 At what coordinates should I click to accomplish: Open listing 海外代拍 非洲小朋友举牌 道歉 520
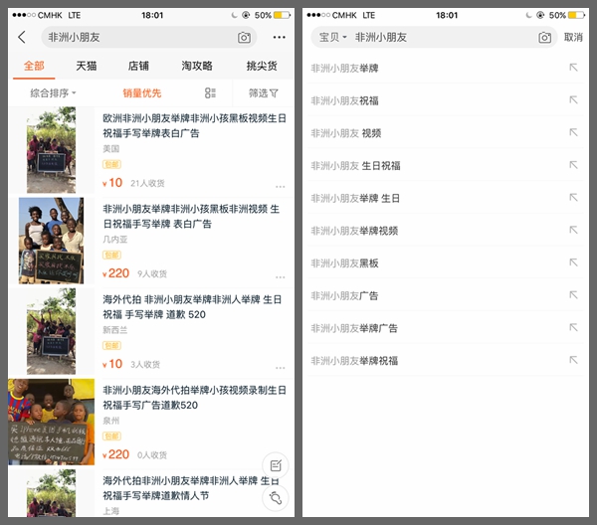[x=192, y=307]
